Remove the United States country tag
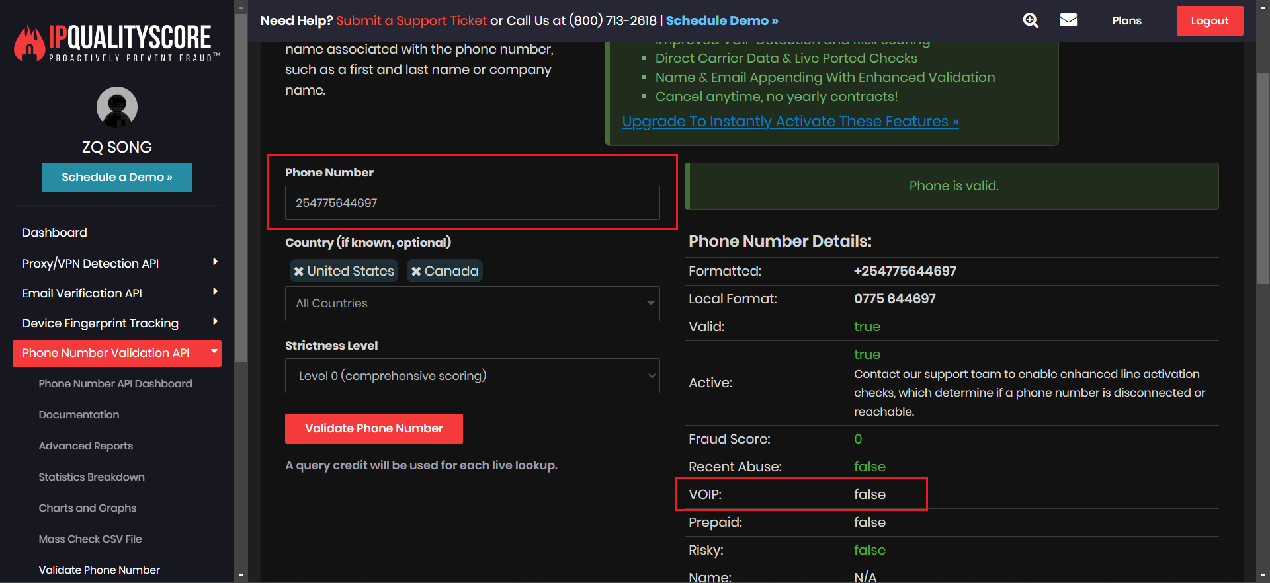The height and width of the screenshot is (583, 1270). tap(299, 271)
